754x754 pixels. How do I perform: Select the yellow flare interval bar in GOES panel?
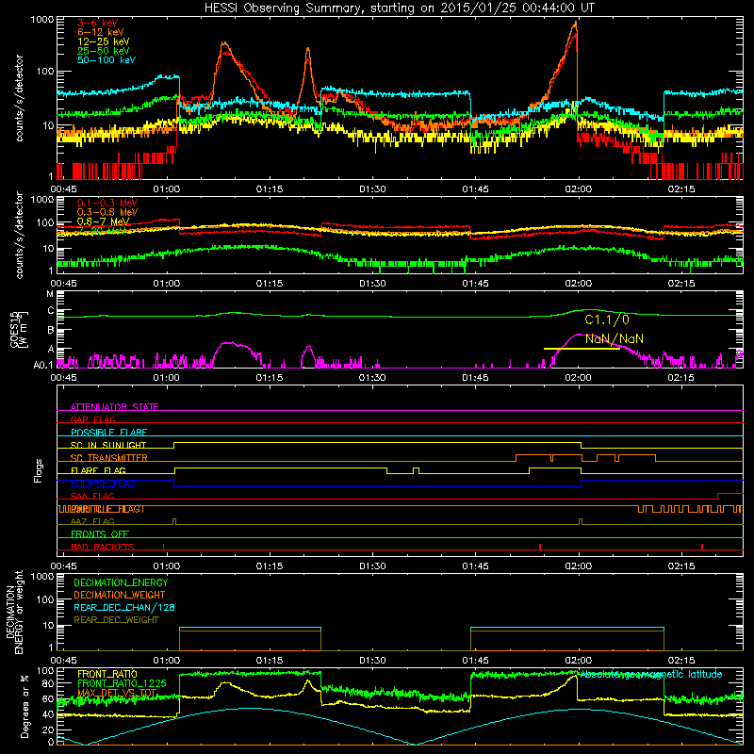pos(582,349)
